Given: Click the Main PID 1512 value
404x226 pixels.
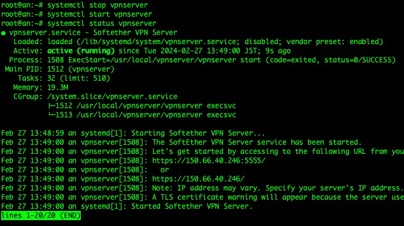Looking at the screenshot, I should [55, 69].
